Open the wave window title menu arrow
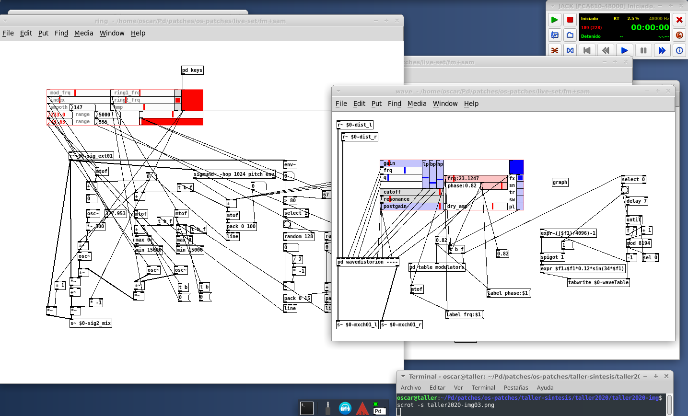 coord(338,91)
